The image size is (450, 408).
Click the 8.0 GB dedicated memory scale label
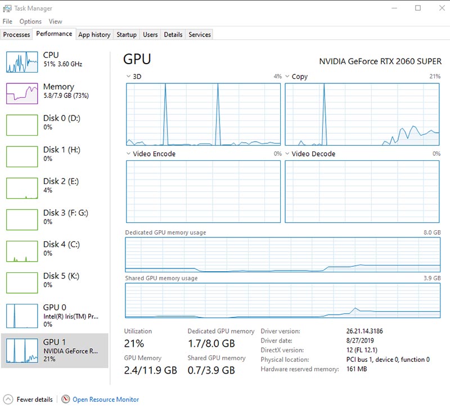[432, 232]
